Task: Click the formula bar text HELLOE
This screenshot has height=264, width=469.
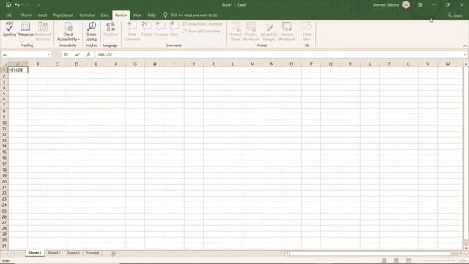Action: tap(105, 54)
